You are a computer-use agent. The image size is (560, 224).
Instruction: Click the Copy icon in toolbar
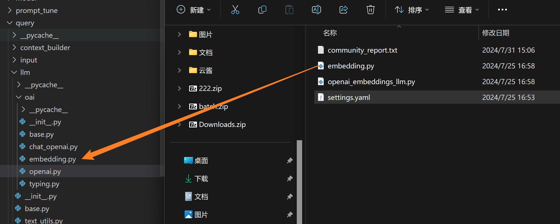click(262, 10)
